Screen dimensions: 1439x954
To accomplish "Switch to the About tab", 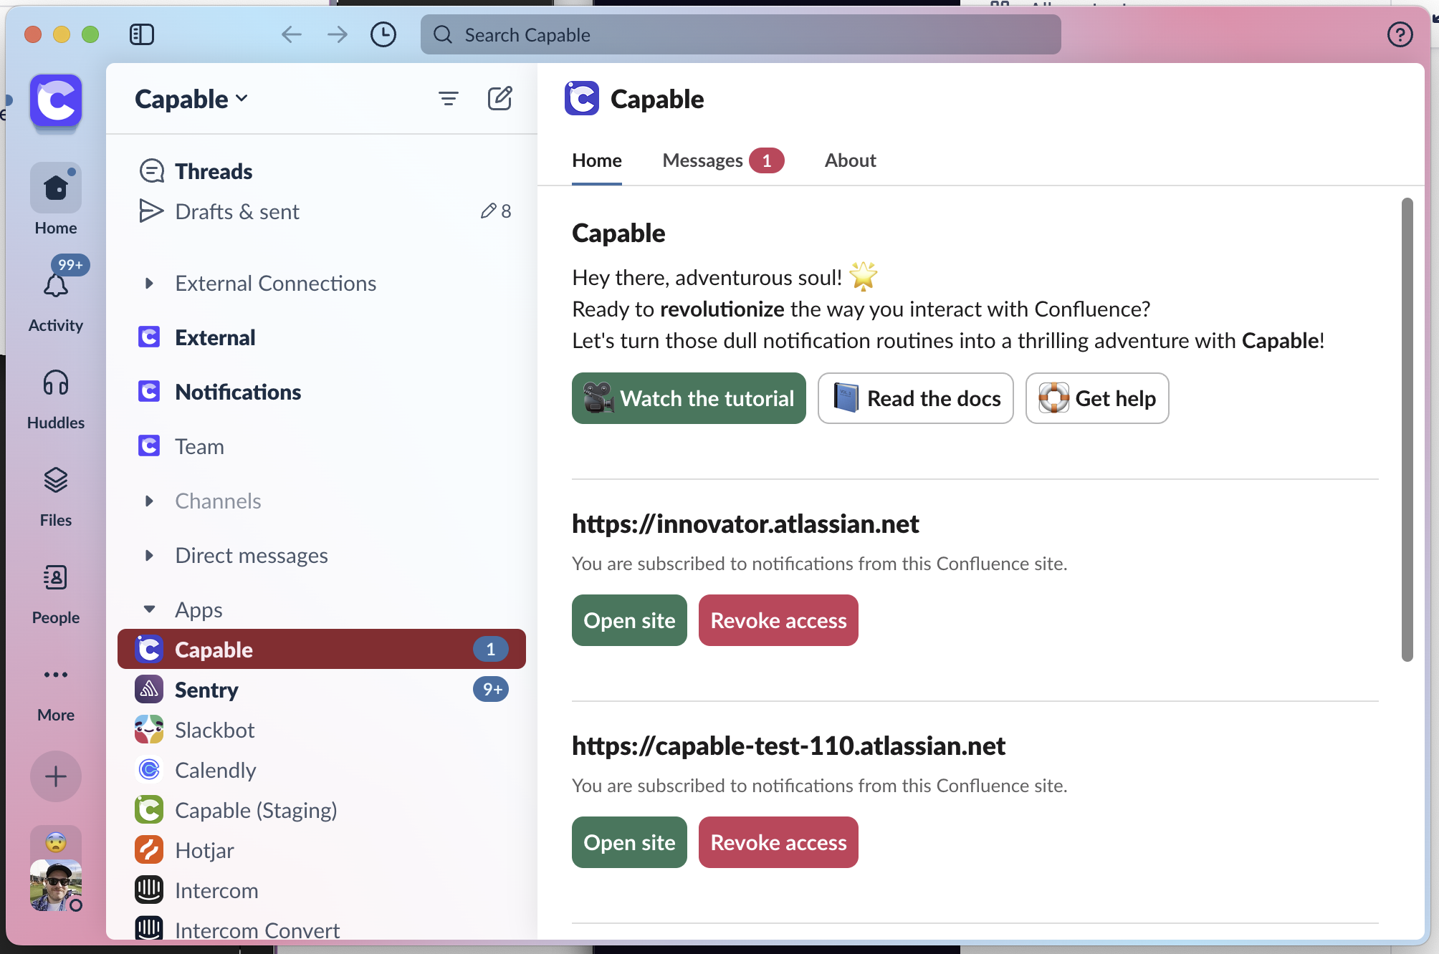I will point(850,160).
